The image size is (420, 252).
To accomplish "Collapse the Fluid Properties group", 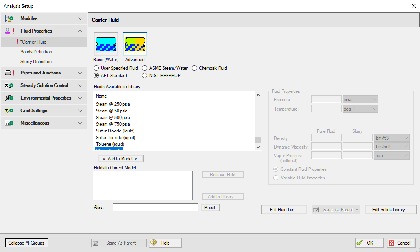I will (80, 31).
